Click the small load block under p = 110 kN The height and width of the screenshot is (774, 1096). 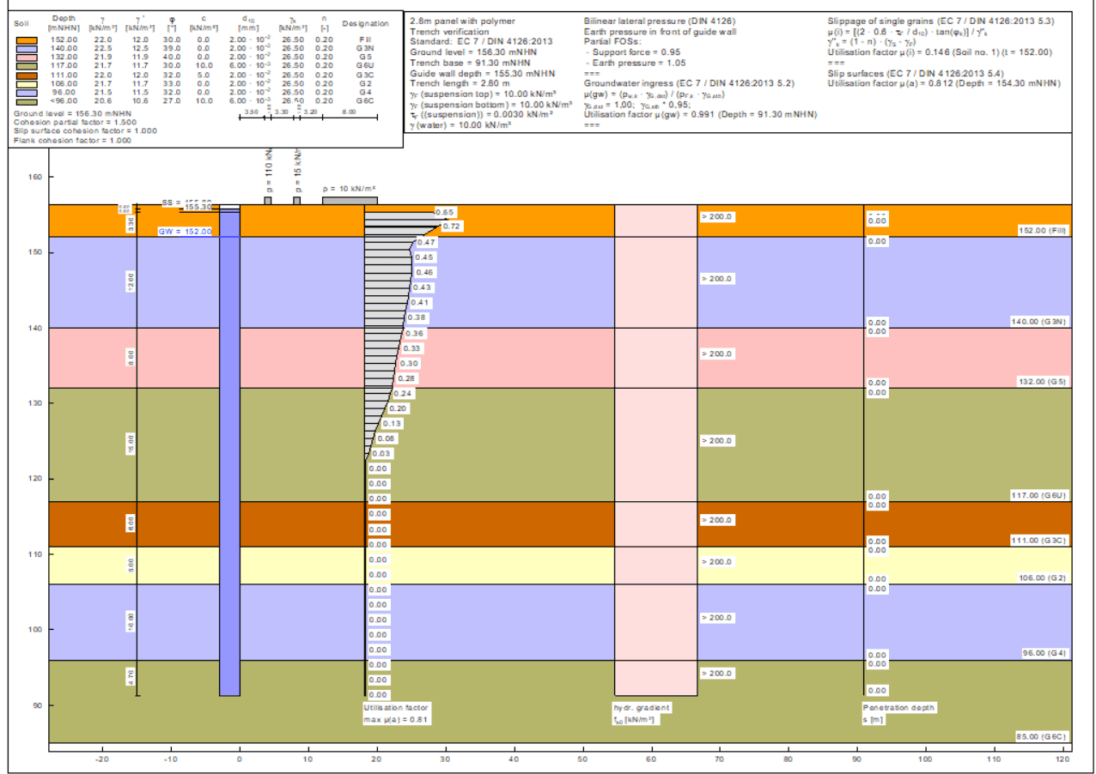click(x=268, y=201)
